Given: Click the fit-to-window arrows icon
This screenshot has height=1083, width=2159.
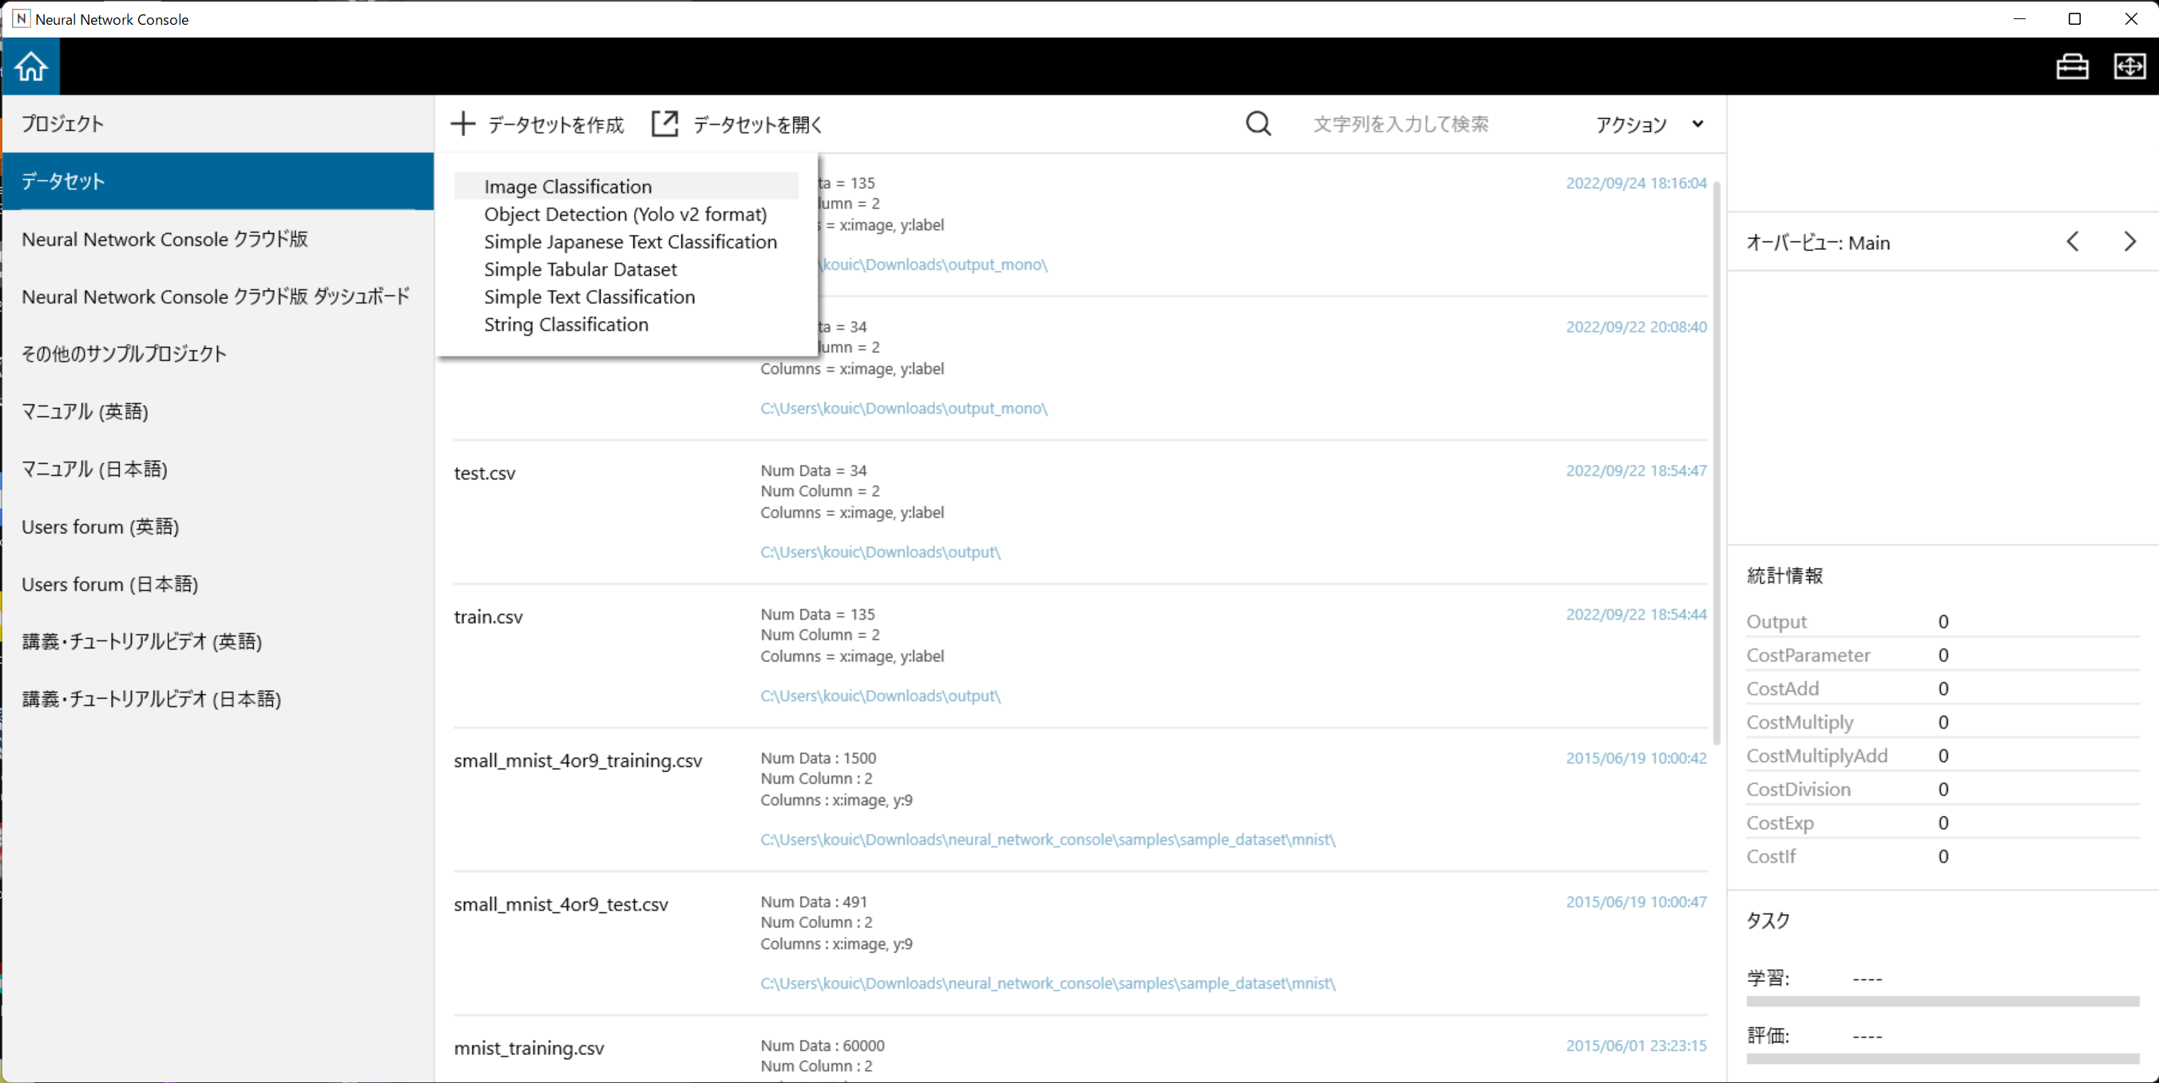Looking at the screenshot, I should click(2129, 66).
